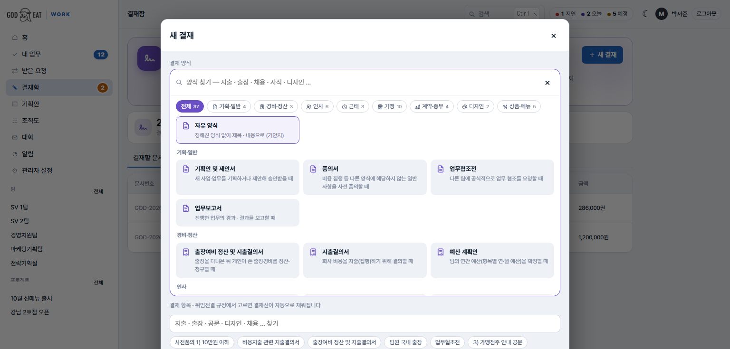Select the 비용지출 관련 지출결의서 chip
The height and width of the screenshot is (349, 730).
coord(271,342)
